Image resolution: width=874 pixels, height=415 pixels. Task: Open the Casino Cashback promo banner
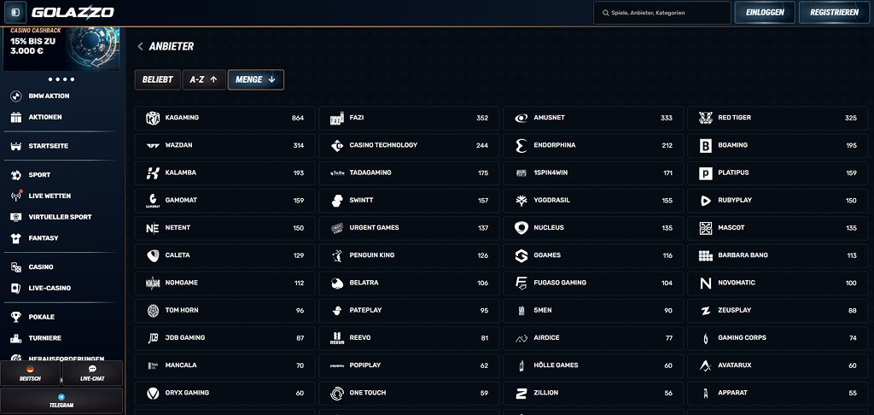tap(61, 49)
